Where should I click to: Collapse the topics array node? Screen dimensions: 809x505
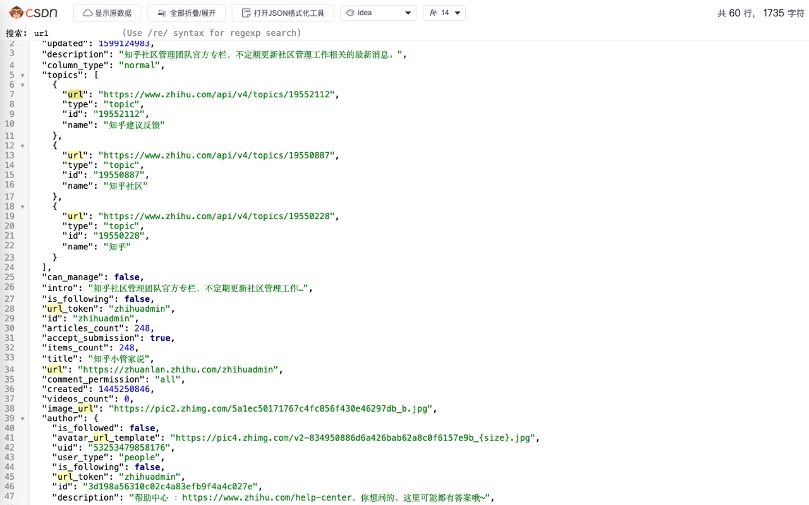[23, 75]
